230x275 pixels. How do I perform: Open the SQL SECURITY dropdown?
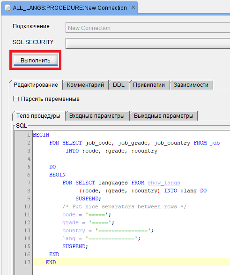148,43
